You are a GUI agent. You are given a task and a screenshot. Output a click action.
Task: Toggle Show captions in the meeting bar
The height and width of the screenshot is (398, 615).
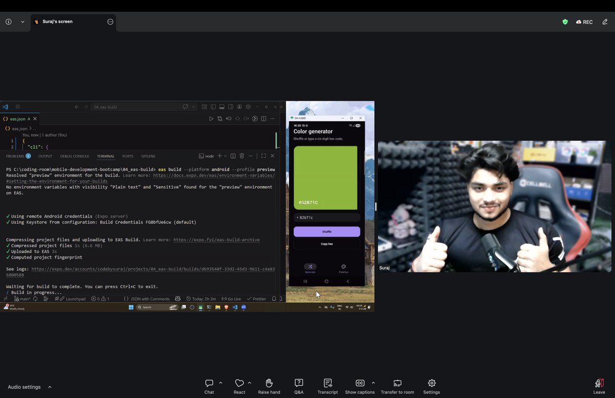click(x=360, y=385)
